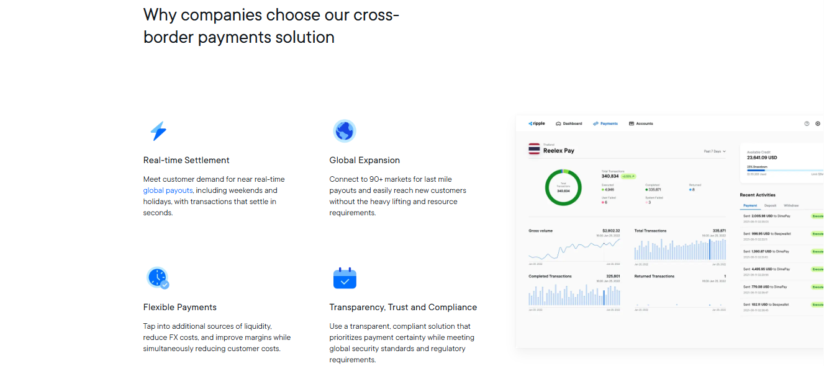Click the lightning bolt Real-time Settlement icon
This screenshot has height=366, width=824.
tap(158, 131)
